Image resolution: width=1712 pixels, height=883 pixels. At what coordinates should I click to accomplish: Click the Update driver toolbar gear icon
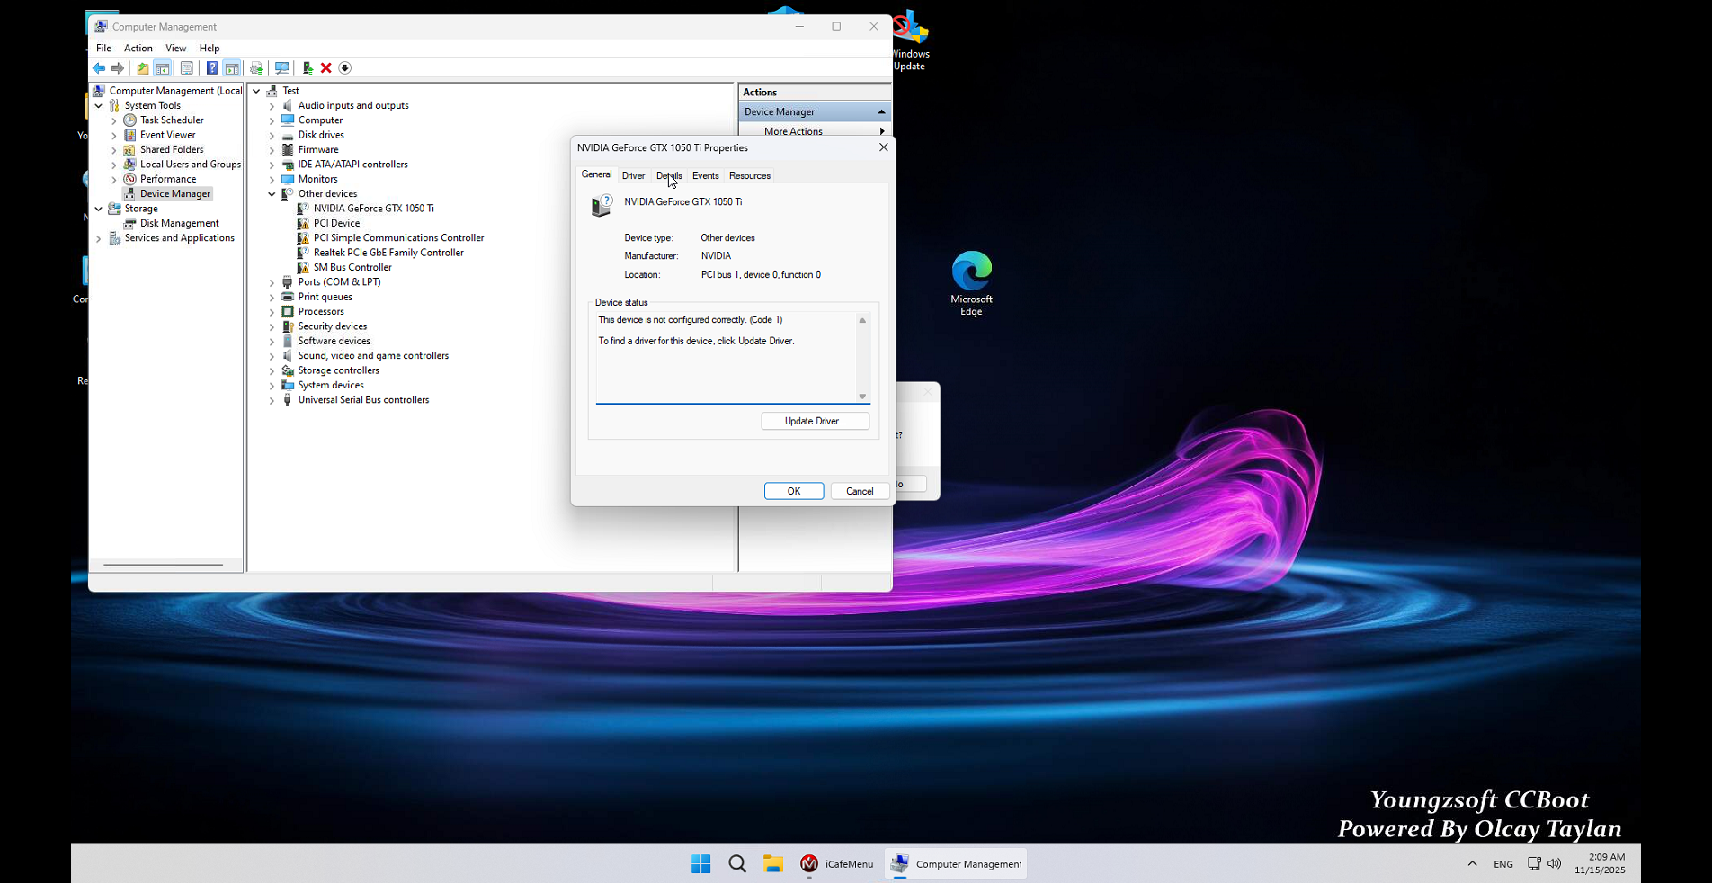click(x=256, y=67)
